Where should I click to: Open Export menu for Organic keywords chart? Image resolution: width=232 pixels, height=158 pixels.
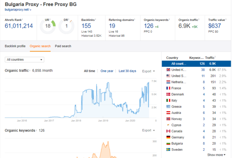click(x=148, y=130)
